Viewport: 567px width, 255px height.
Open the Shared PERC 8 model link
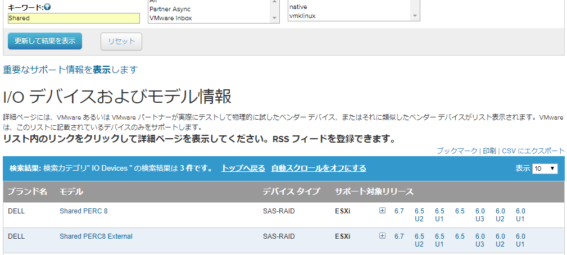point(84,211)
